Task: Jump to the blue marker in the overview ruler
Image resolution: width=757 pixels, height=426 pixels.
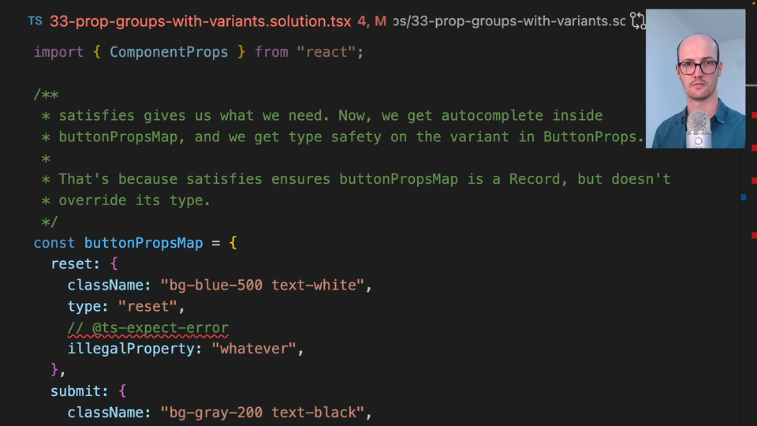Action: 744,197
